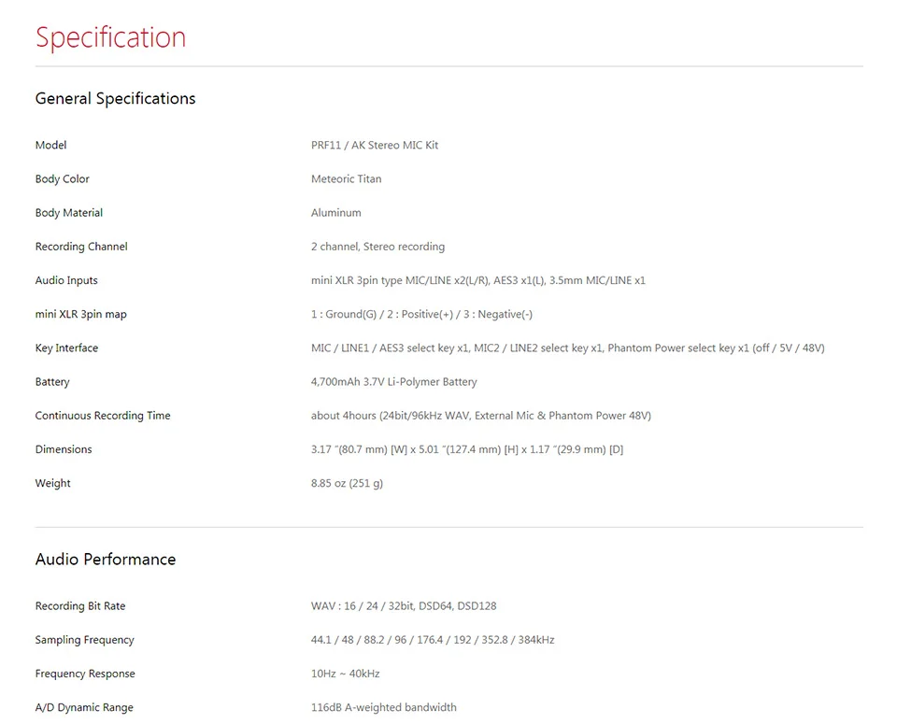The height and width of the screenshot is (724, 897).
Task: Select the Meteoric Titan value text
Action: point(346,179)
